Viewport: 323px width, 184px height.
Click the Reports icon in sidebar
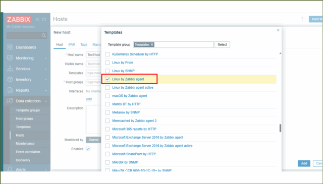point(10,90)
